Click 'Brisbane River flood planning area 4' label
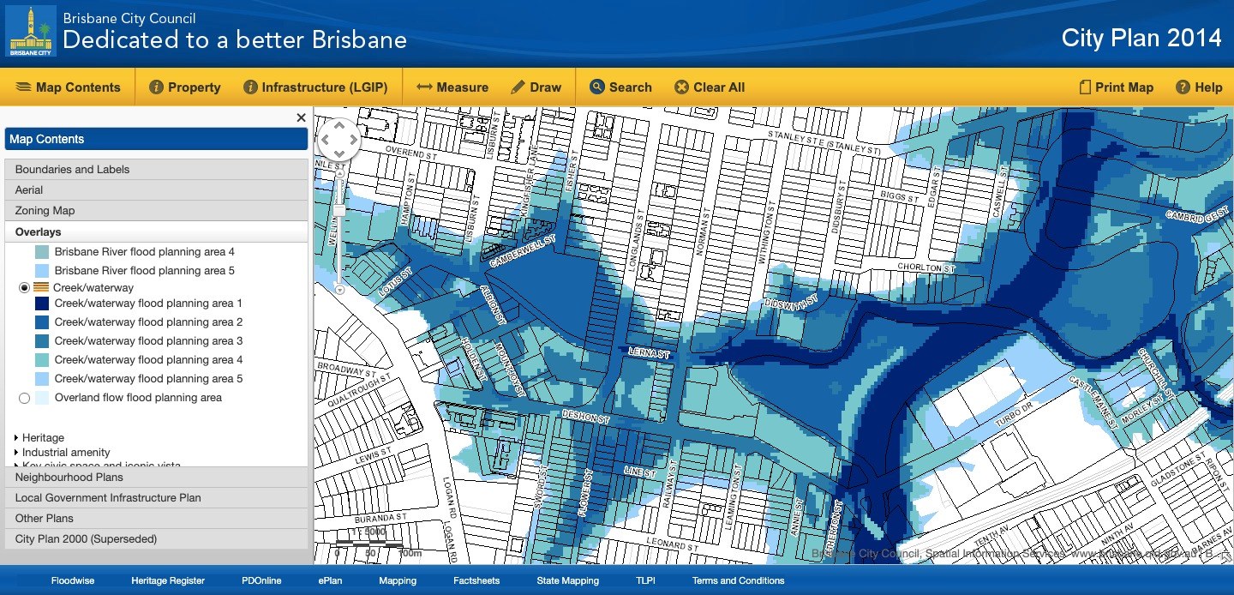 point(144,252)
